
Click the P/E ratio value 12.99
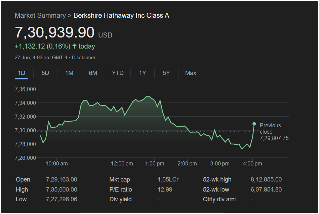[x=165, y=190]
